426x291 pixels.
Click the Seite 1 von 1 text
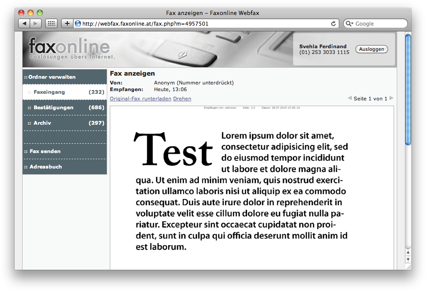pos(370,99)
